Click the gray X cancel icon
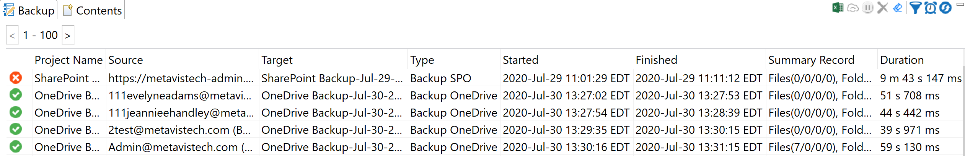Viewport: 965px width, 156px height. click(883, 8)
